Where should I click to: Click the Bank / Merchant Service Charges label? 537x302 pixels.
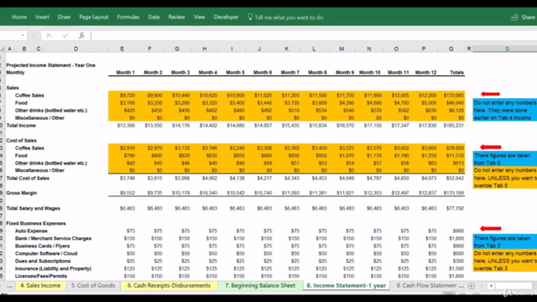coord(53,238)
